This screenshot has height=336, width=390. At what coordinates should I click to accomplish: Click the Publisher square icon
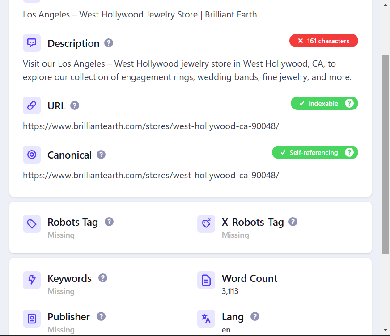pos(31,319)
